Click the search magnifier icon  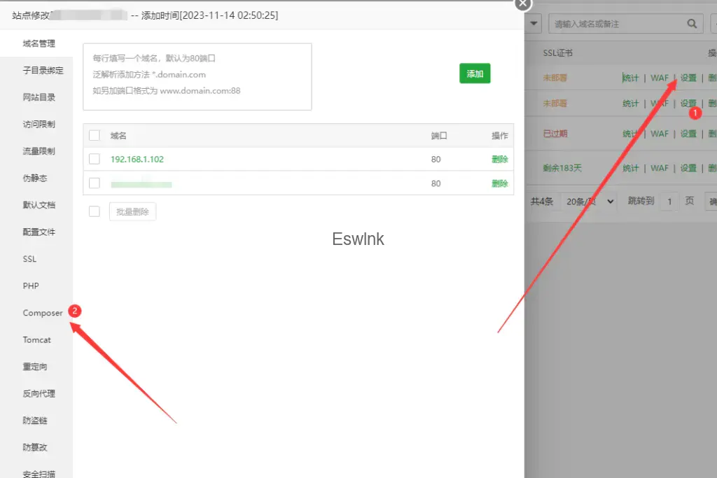coord(692,24)
